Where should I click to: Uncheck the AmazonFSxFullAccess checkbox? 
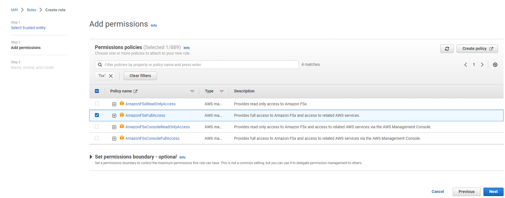(x=97, y=115)
